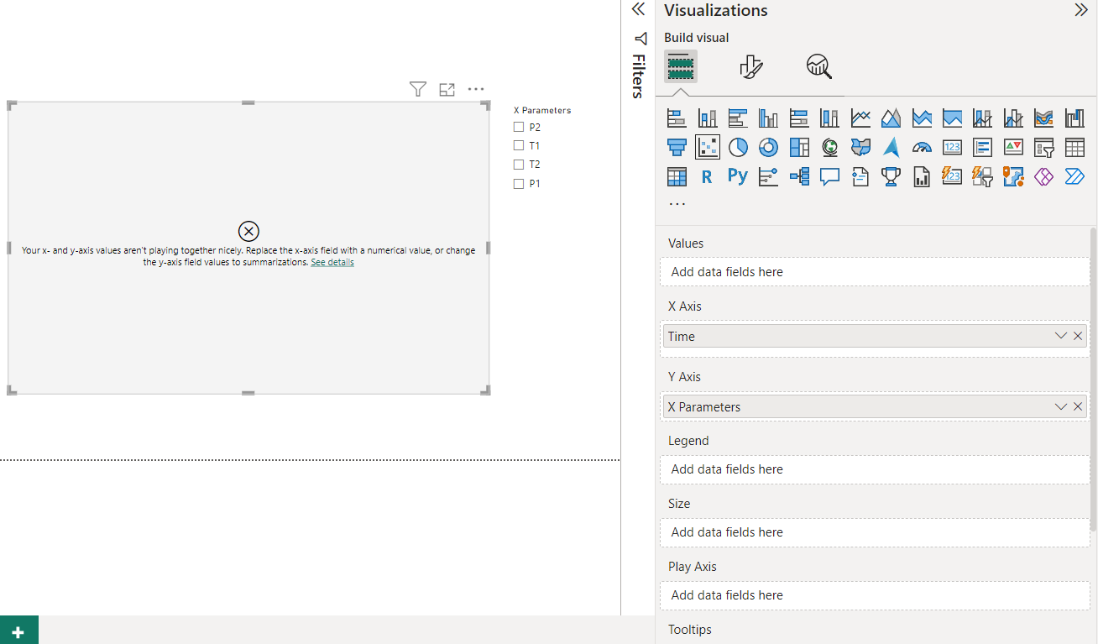Open the visual's more options ellipsis
Screen dimensions: 1098x644
coord(476,89)
